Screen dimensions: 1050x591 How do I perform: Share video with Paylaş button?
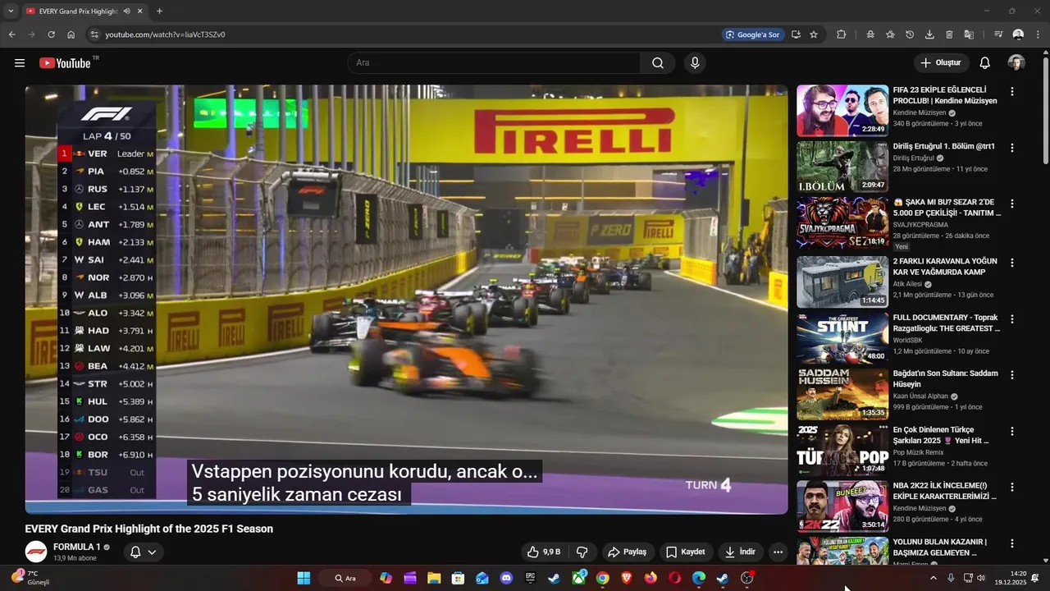627,552
